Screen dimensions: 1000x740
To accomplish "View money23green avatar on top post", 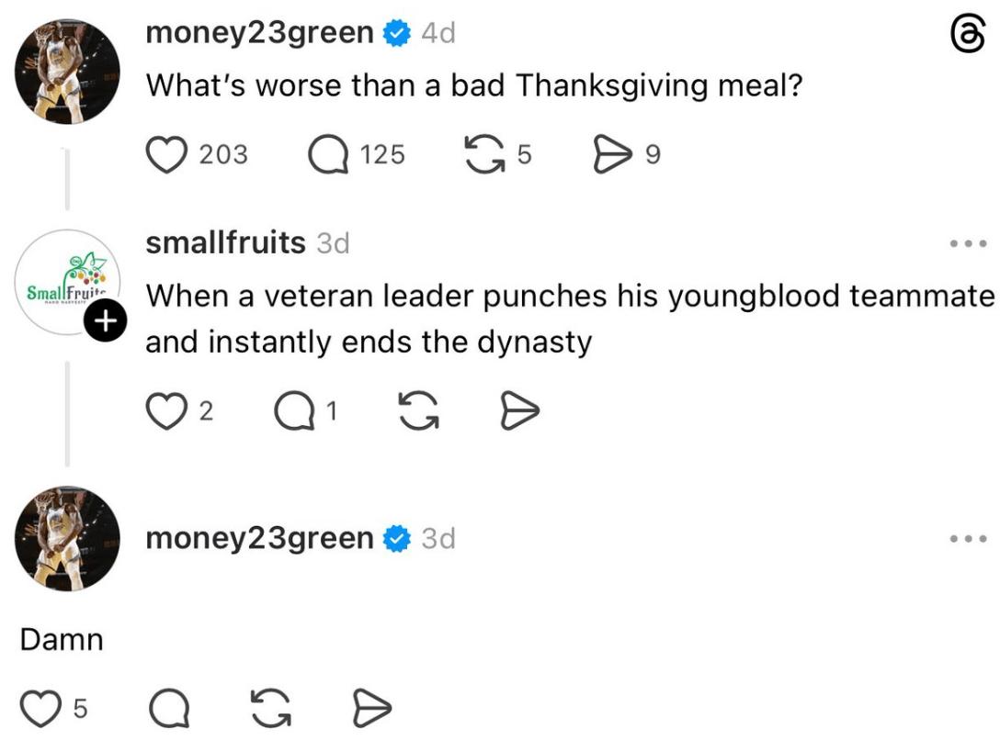I will coord(67,71).
